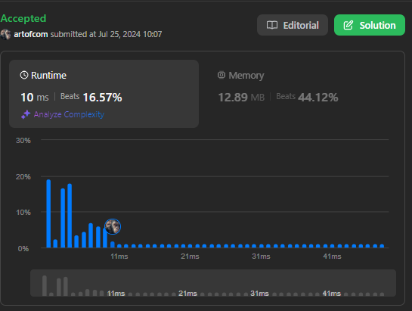The width and height of the screenshot is (412, 311).
Task: Click the 10% y-axis label
Action: click(23, 213)
